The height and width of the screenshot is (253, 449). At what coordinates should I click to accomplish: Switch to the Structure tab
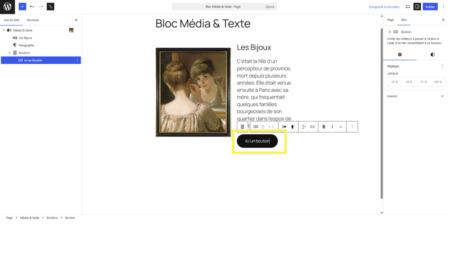pyautogui.click(x=32, y=20)
